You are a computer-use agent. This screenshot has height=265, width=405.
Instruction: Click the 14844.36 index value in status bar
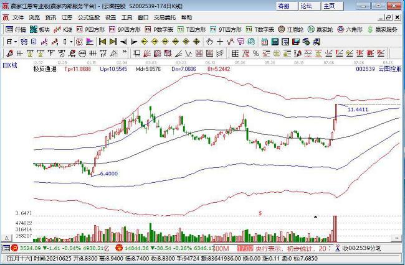[x=136, y=248]
